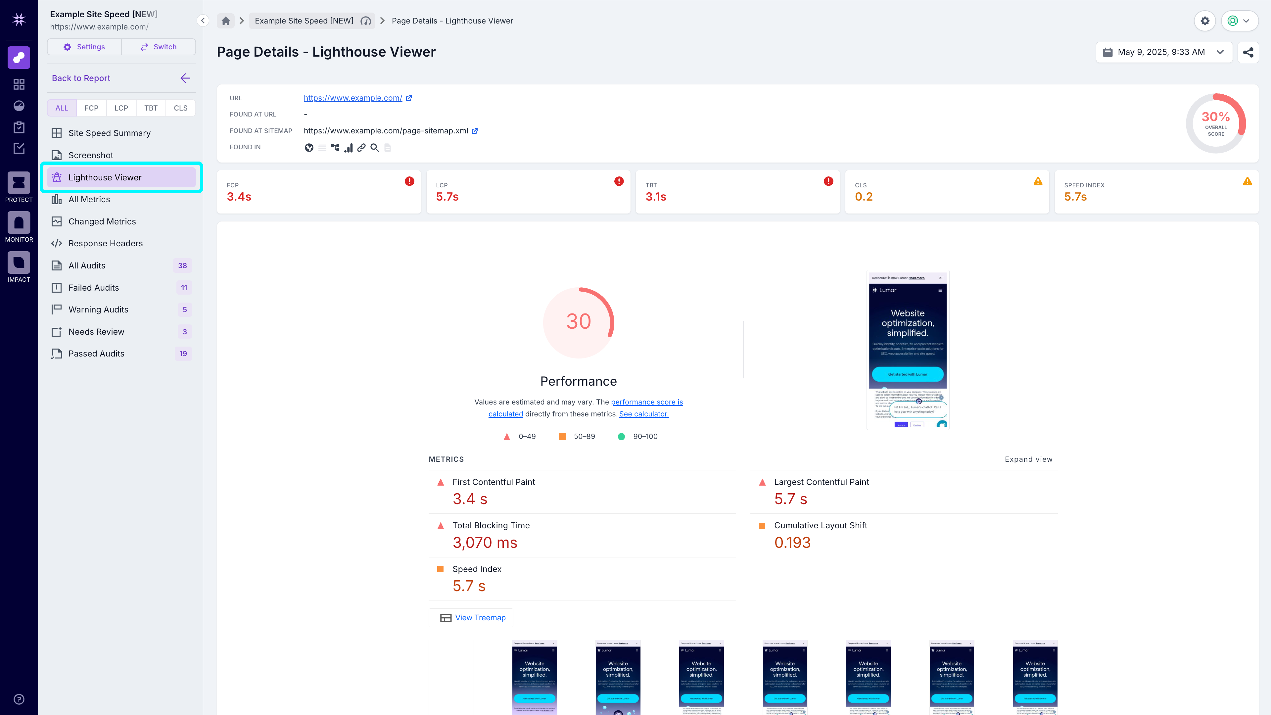Screen dimensions: 1271x715
Task: Click the bar chart icon in Found In row
Action: pos(348,148)
